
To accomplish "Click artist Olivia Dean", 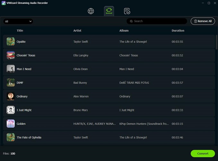I will (81, 69).
